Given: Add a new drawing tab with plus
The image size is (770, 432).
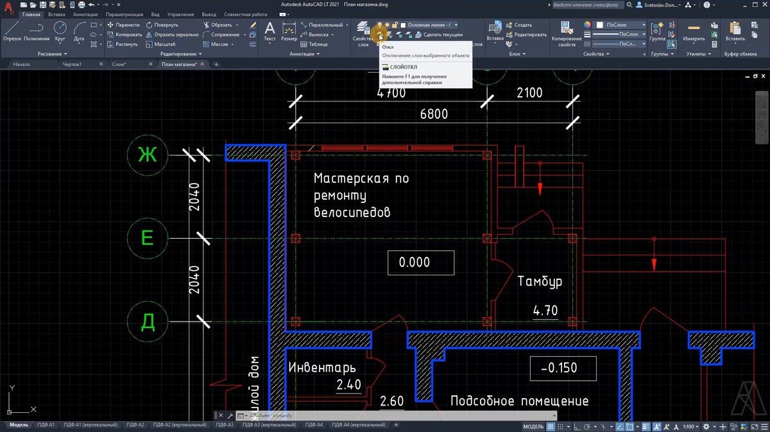Looking at the screenshot, I should tap(216, 64).
